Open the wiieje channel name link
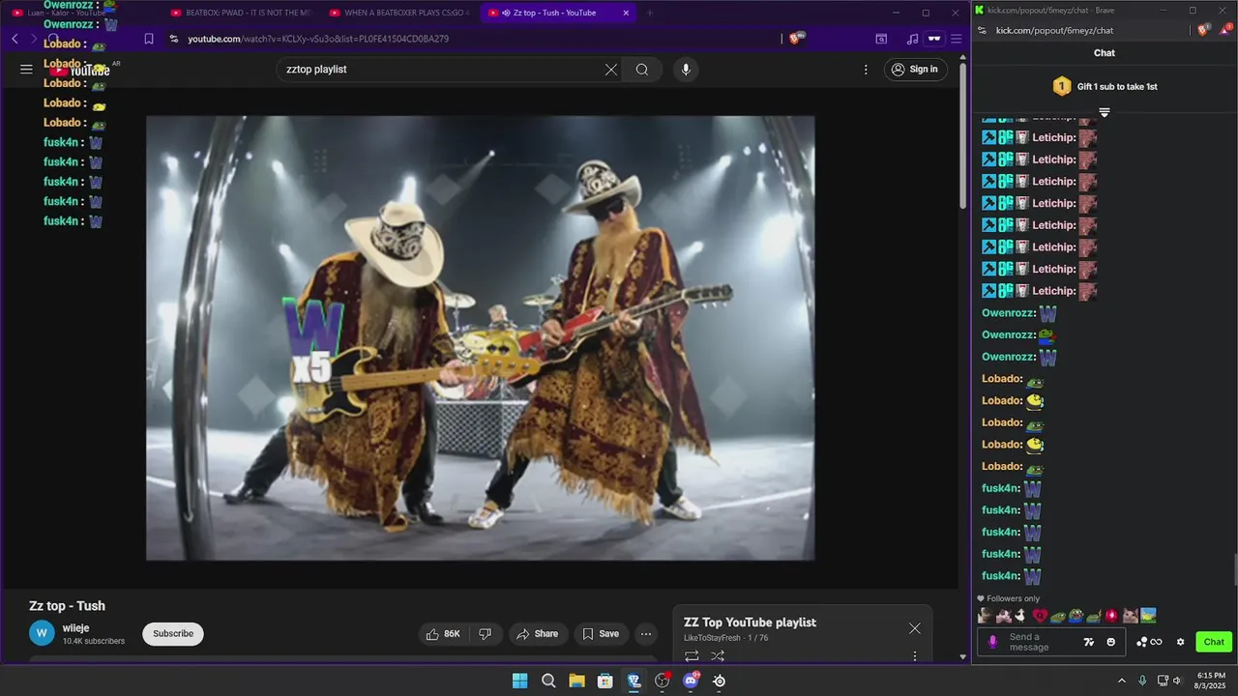The height and width of the screenshot is (696, 1238). pos(76,628)
